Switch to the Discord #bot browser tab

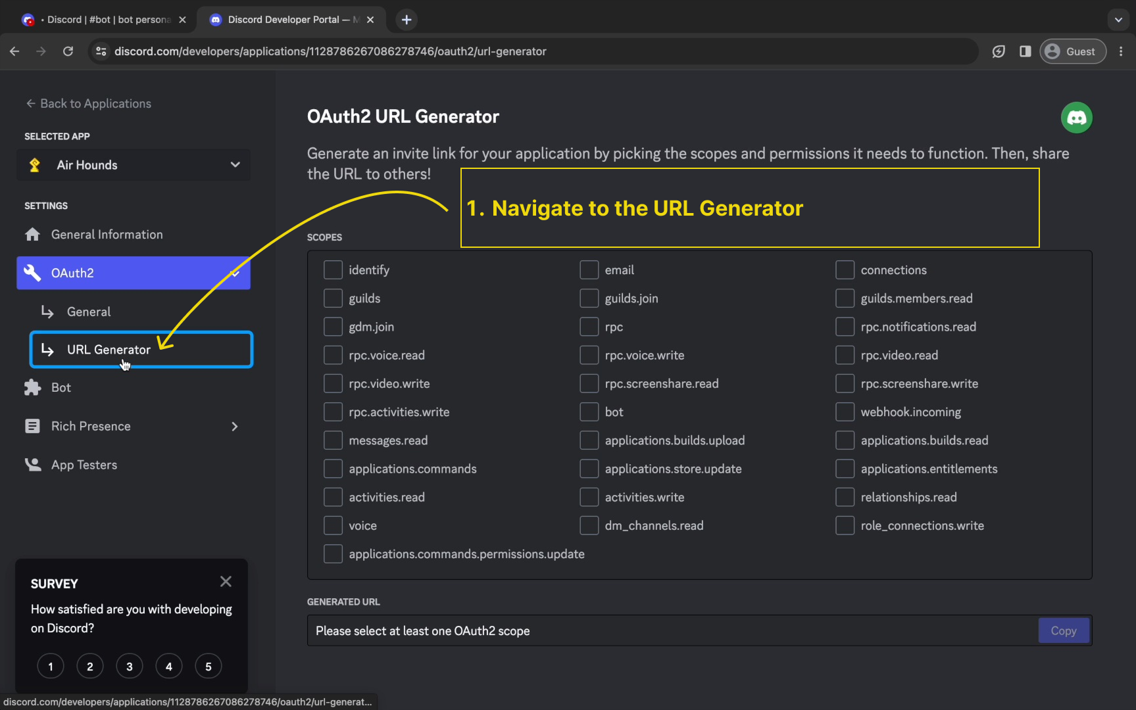pos(104,20)
